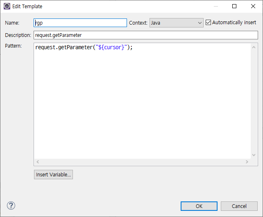Cancel the Edit Template dialog
Viewport: 263px width, 217px height.
click(x=239, y=206)
